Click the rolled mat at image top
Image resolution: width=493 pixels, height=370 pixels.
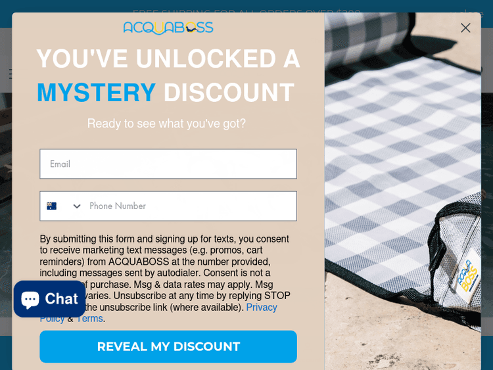pos(368,36)
